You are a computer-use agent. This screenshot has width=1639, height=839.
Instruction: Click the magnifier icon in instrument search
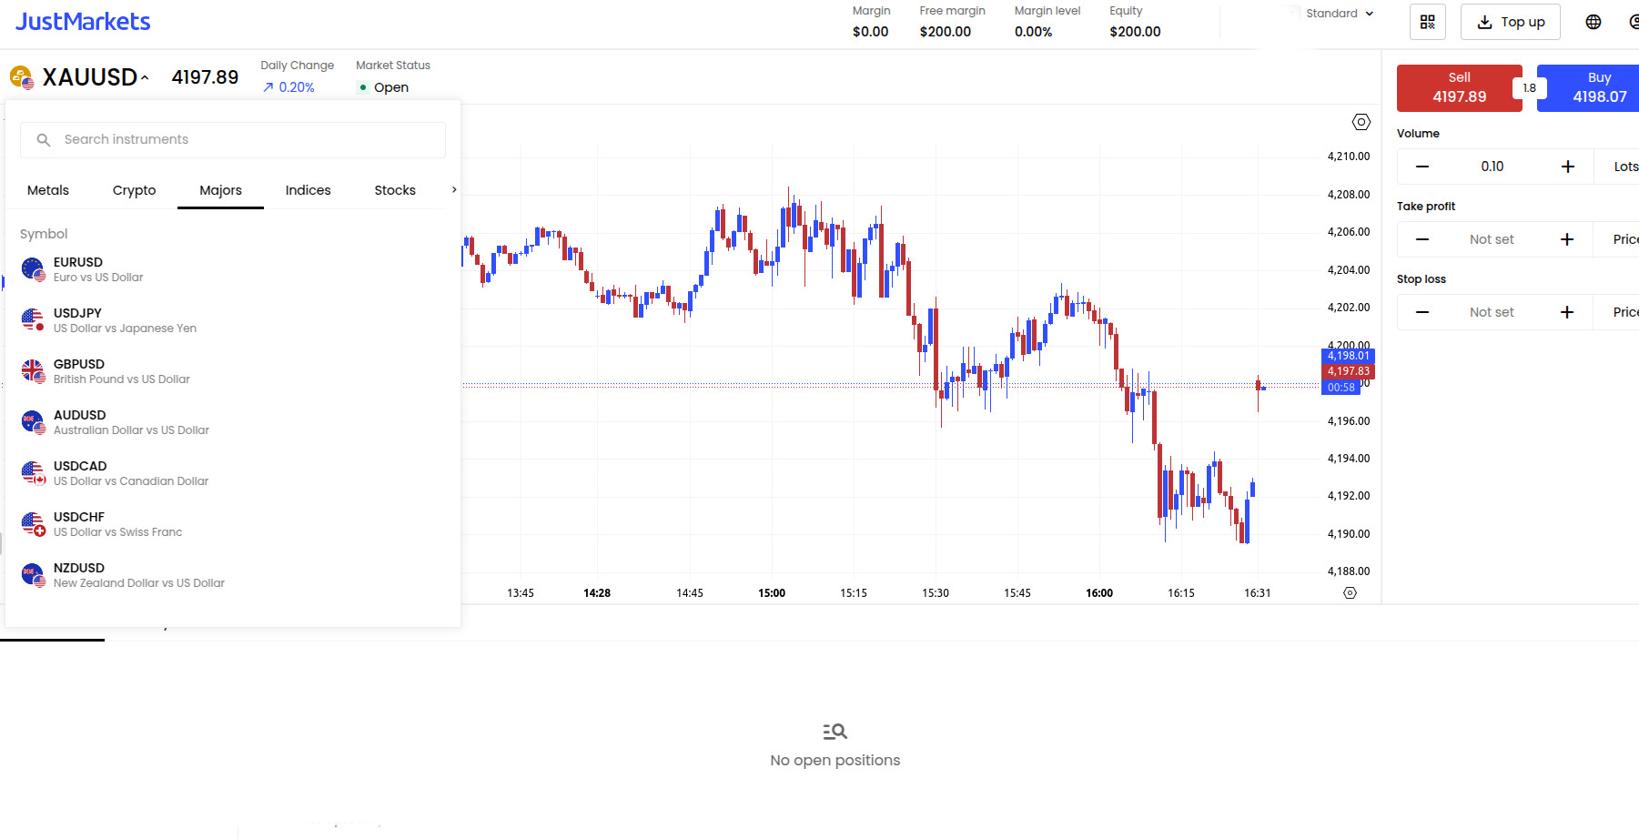click(43, 139)
